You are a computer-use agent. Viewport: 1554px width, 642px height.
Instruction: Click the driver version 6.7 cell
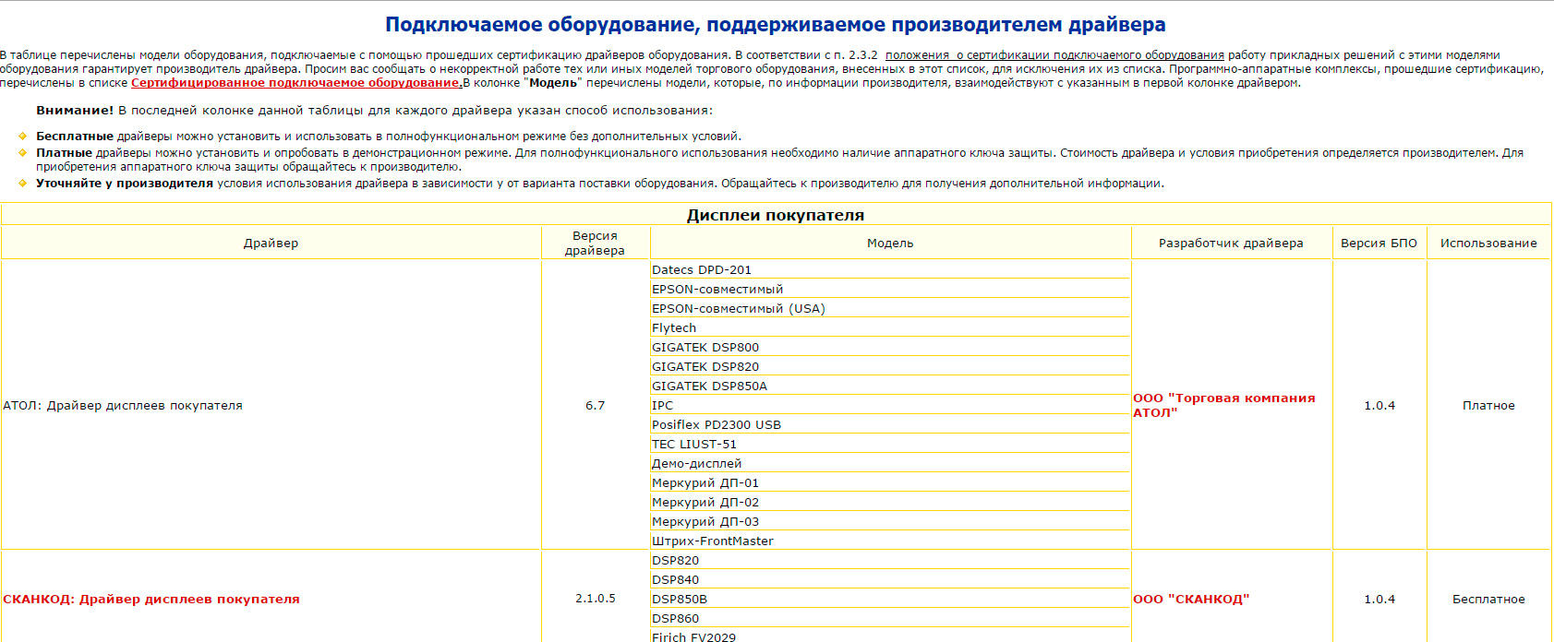point(595,406)
